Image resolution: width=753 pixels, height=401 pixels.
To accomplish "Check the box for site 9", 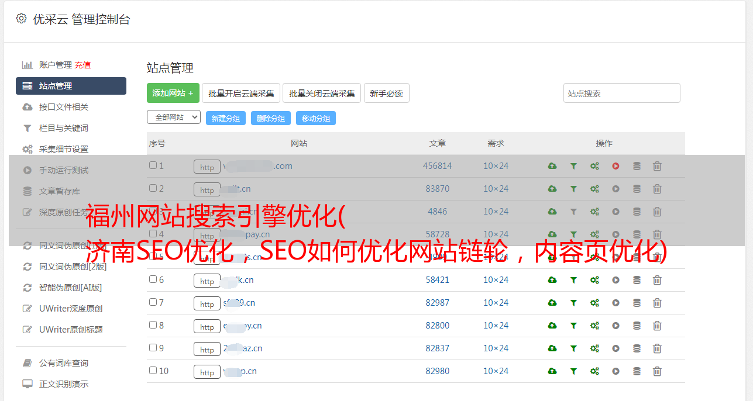I will [x=153, y=348].
